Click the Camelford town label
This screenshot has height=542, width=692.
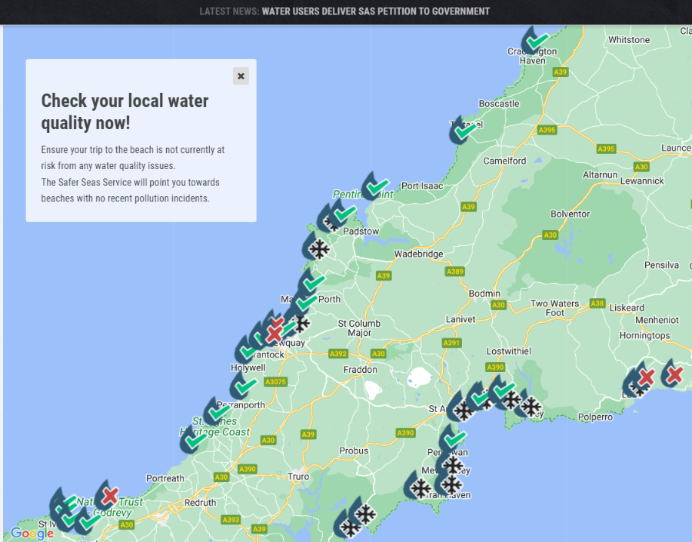point(504,161)
